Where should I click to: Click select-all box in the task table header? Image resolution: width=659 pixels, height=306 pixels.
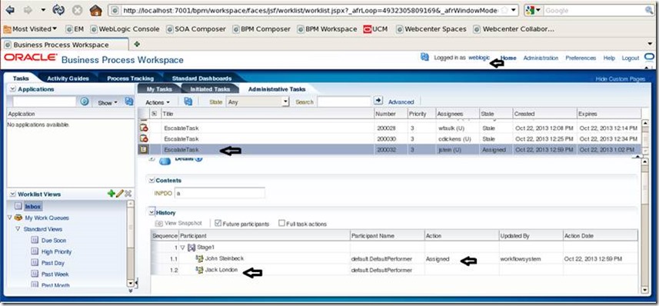click(x=155, y=114)
